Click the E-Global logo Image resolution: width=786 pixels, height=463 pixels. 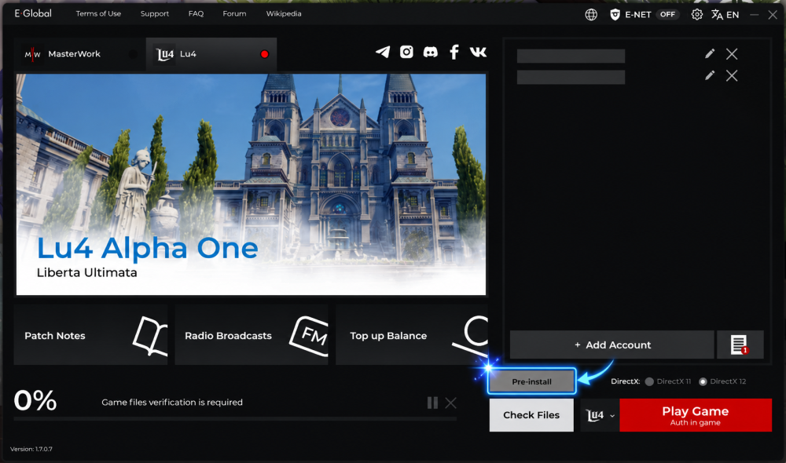33,13
